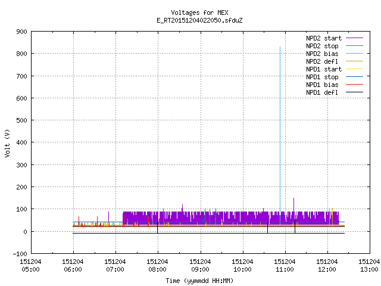
Task: Click the 300 y-axis tick label
Action: 21,165
